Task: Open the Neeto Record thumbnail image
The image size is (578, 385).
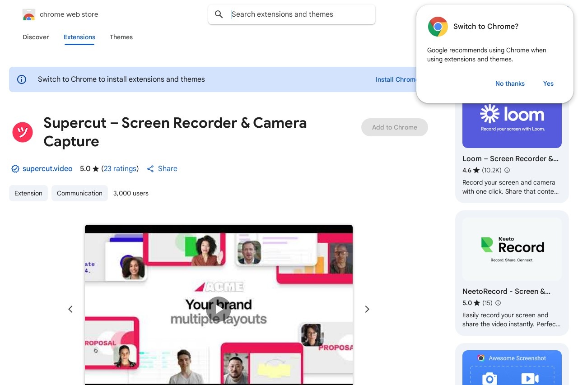Action: click(512, 249)
